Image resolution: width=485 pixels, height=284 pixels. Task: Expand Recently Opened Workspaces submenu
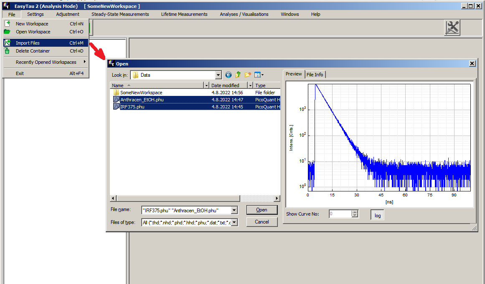tap(46, 62)
